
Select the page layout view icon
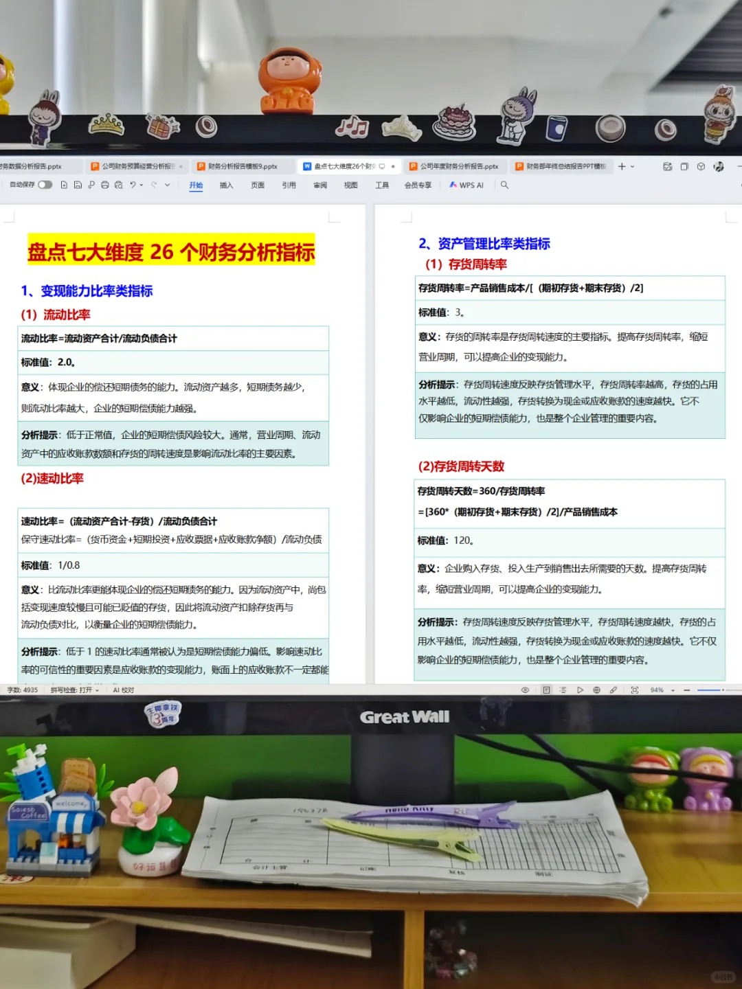pos(546,690)
